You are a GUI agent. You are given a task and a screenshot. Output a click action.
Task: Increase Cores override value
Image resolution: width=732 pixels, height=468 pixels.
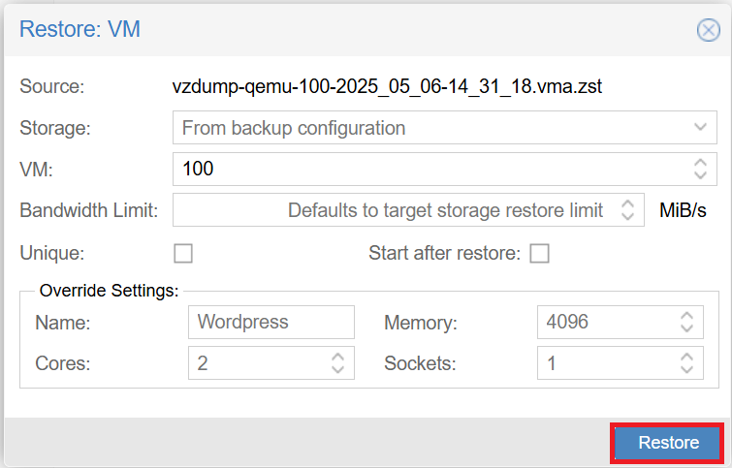337,358
